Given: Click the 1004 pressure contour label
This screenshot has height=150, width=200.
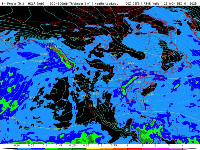Looking at the screenshot, I should (x=188, y=27).
